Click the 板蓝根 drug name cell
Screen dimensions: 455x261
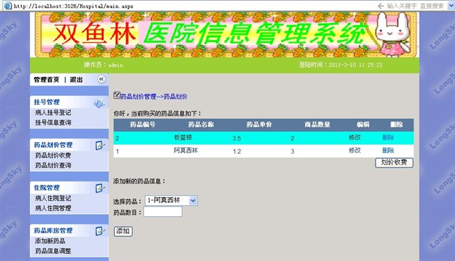[x=183, y=137]
